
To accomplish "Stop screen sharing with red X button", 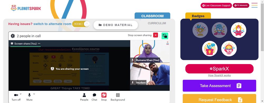I will 155,35.
